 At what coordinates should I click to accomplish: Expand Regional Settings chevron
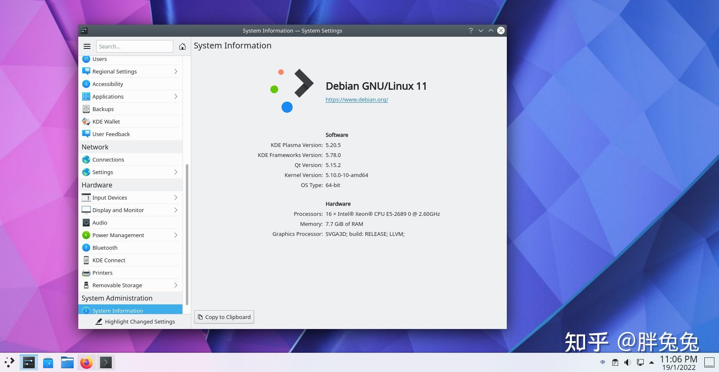click(176, 71)
